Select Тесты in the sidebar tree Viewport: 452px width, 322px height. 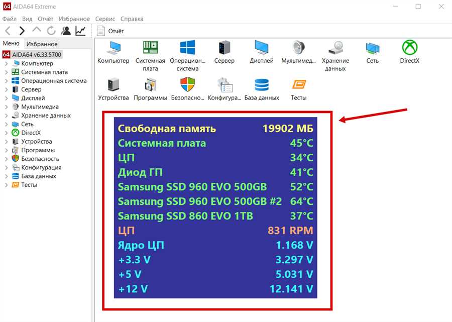pyautogui.click(x=25, y=185)
